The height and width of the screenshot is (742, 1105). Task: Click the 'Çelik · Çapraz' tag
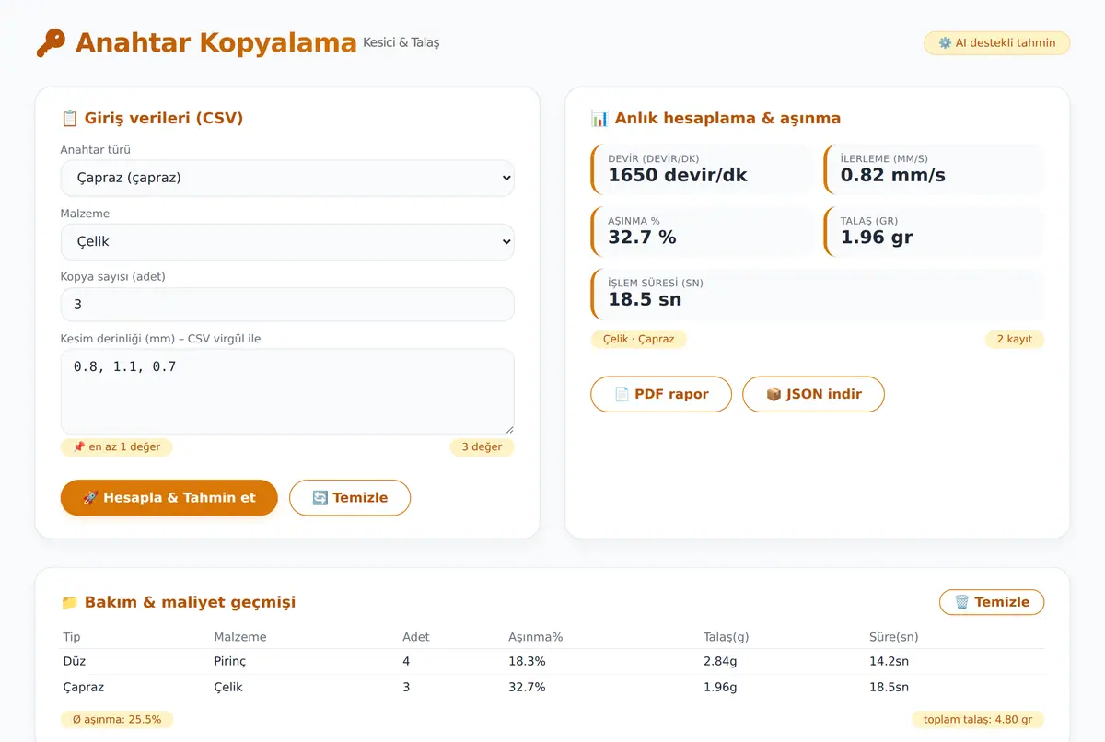pos(638,340)
